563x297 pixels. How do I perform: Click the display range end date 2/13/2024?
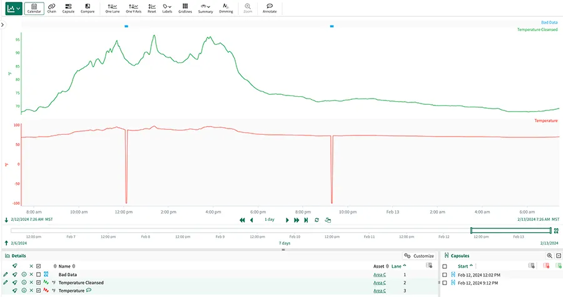pyautogui.click(x=538, y=219)
